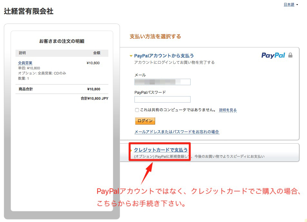Open the クレジットカードで支払う link
307x222 pixels.
(x=161, y=150)
